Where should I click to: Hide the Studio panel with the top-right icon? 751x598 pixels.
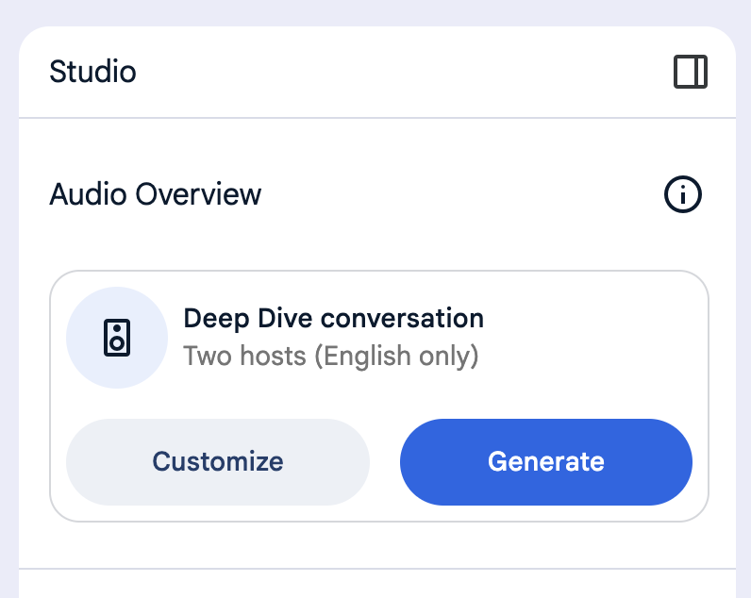(x=691, y=73)
